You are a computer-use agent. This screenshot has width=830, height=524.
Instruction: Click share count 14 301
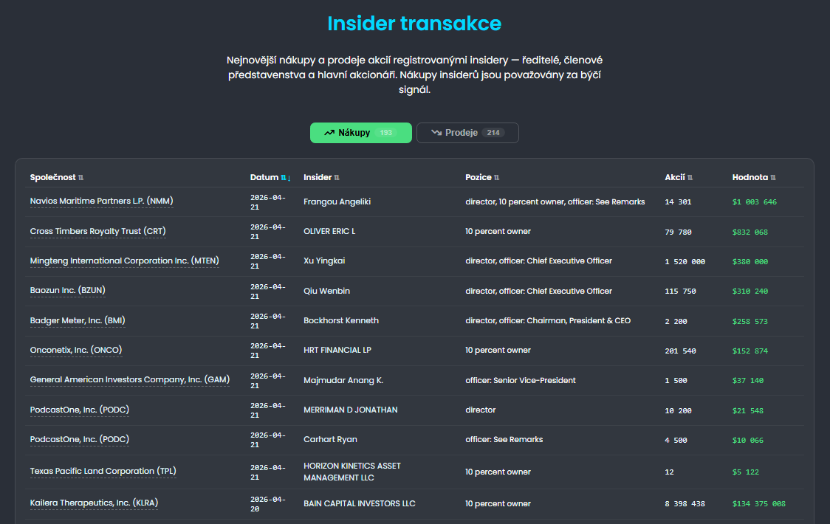pyautogui.click(x=678, y=202)
